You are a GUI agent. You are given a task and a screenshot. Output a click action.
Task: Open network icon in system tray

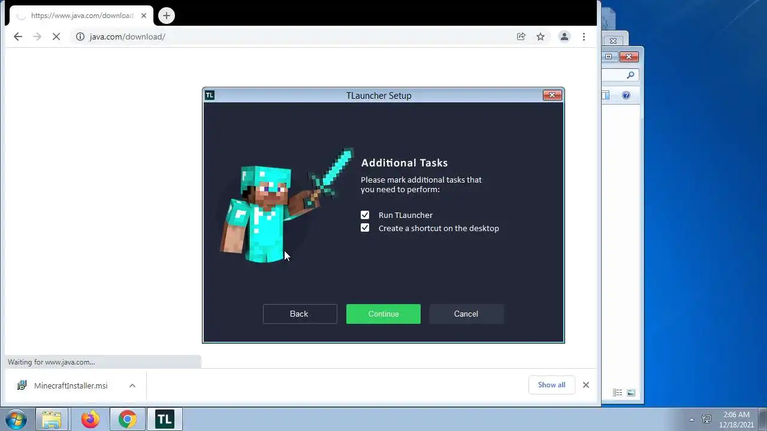707,419
